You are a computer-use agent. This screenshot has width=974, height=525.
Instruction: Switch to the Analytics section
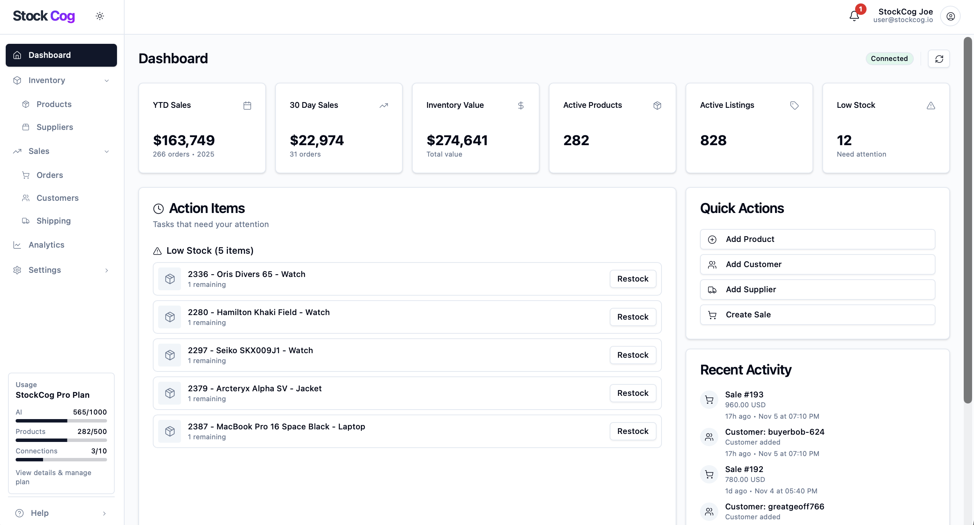coord(46,245)
